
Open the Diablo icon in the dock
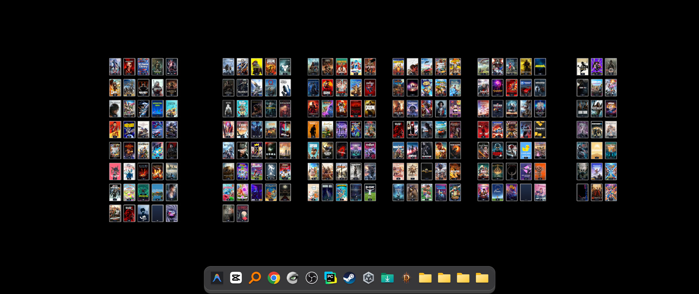[x=406, y=278]
